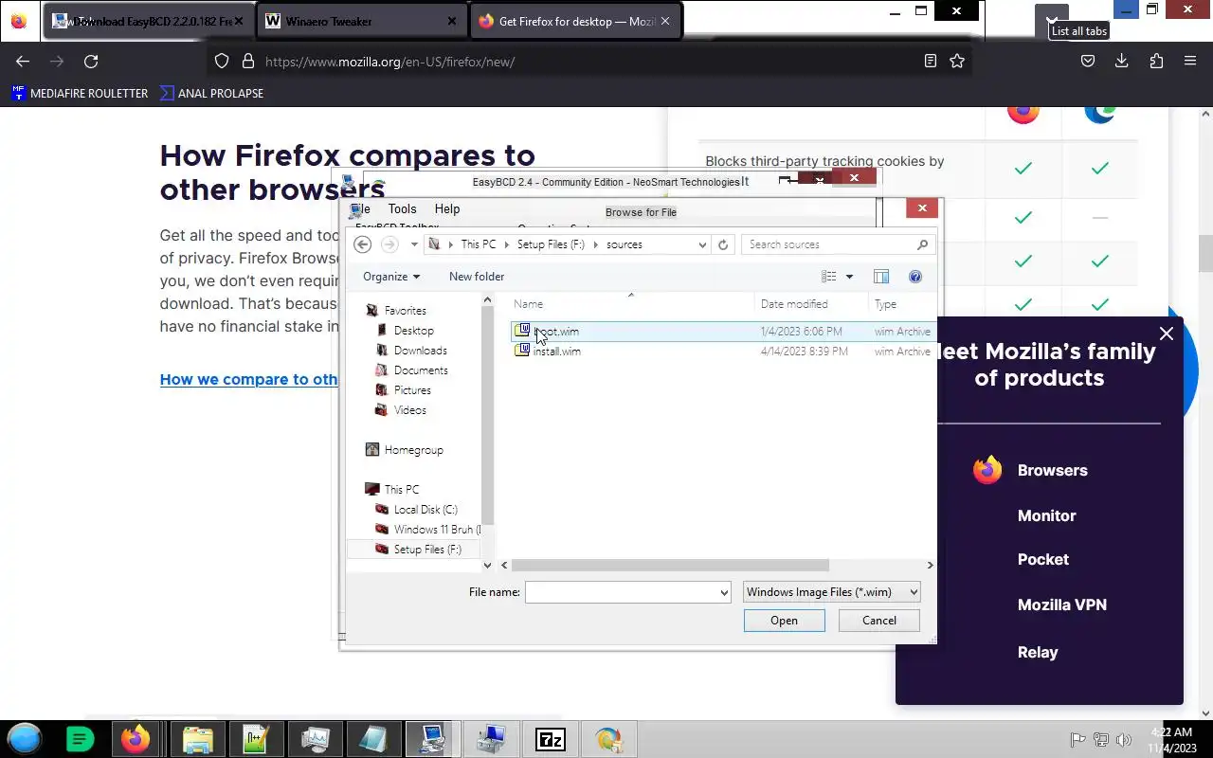
Task: Expand the File name history dropdown
Action: pyautogui.click(x=724, y=592)
